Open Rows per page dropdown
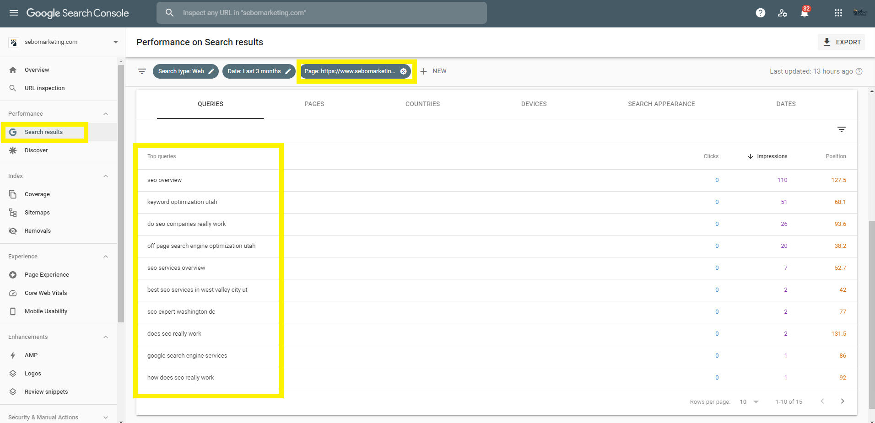875x423 pixels. click(749, 402)
